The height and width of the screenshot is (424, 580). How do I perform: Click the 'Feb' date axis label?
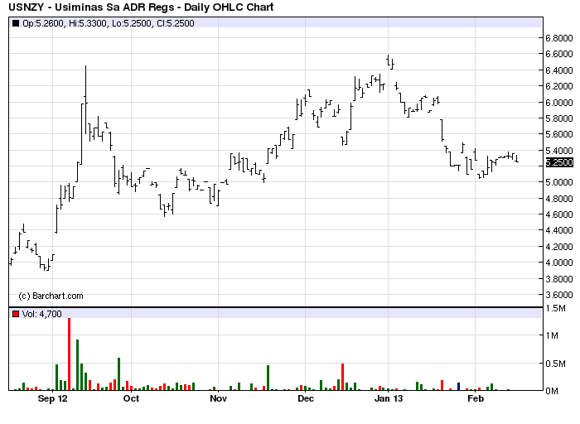476,398
